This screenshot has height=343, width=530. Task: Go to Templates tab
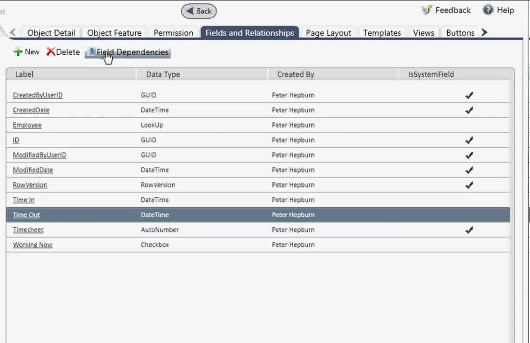click(x=382, y=33)
